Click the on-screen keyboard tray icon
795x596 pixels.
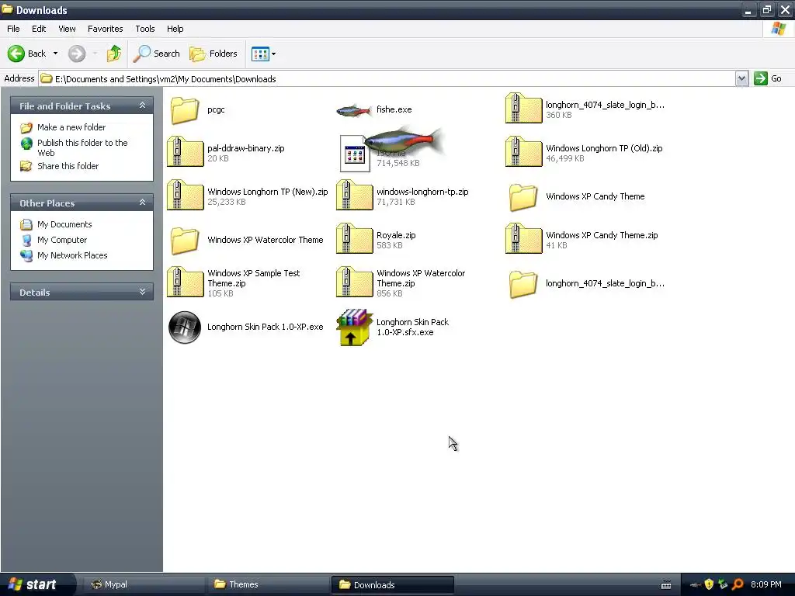point(666,585)
